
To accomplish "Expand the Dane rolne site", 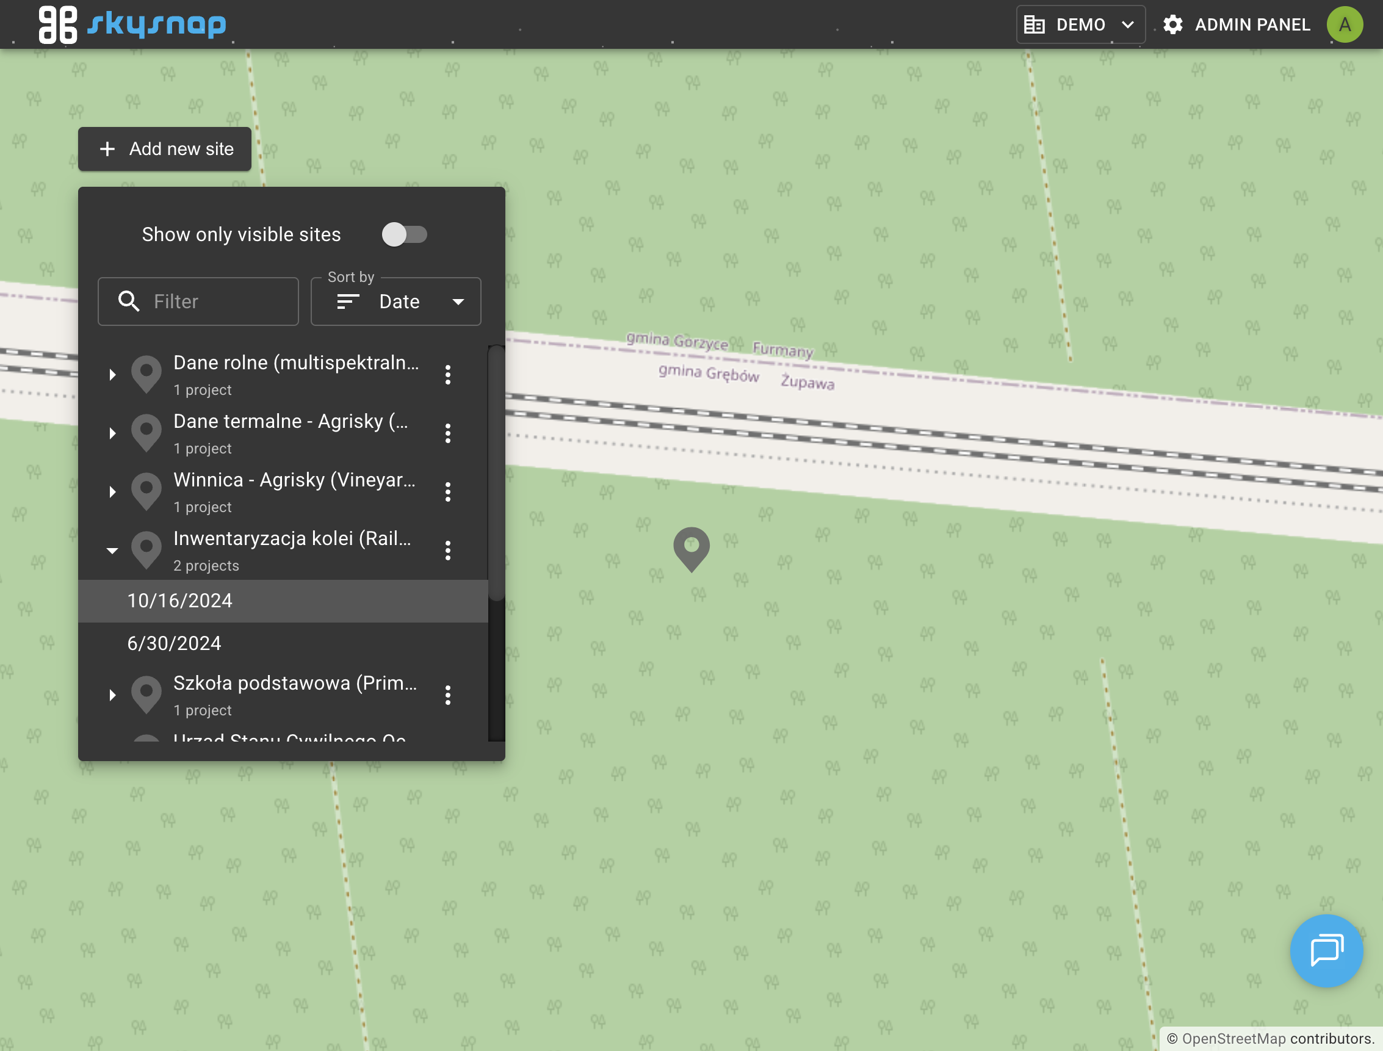I will pos(112,375).
